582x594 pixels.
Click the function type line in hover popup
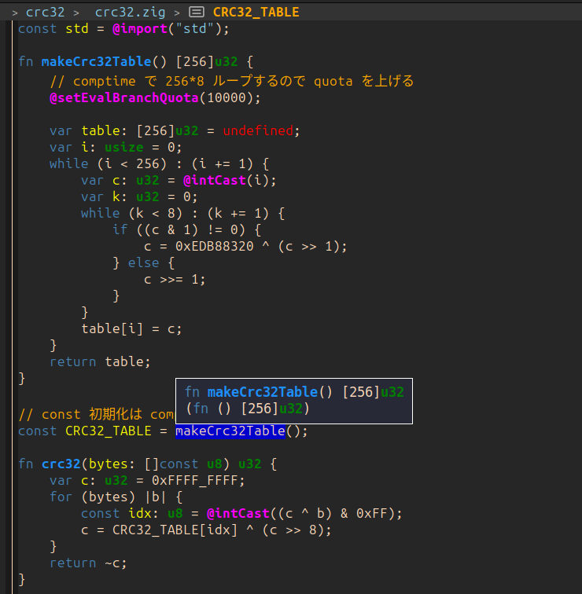tap(248, 408)
